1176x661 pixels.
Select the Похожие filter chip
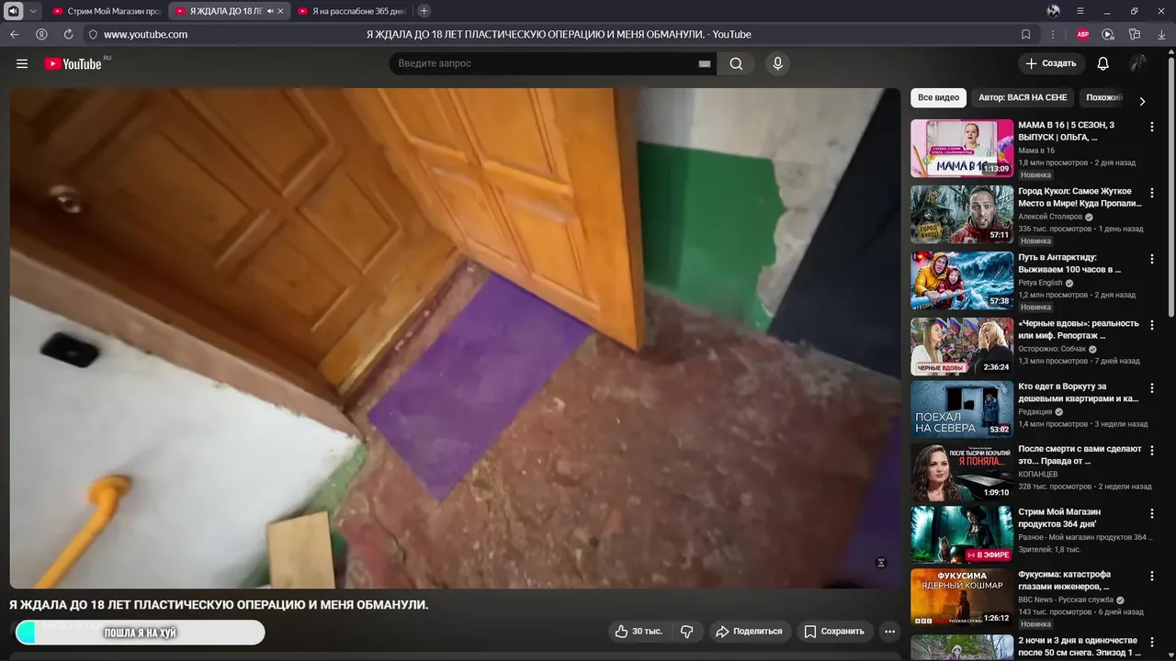tap(1103, 97)
